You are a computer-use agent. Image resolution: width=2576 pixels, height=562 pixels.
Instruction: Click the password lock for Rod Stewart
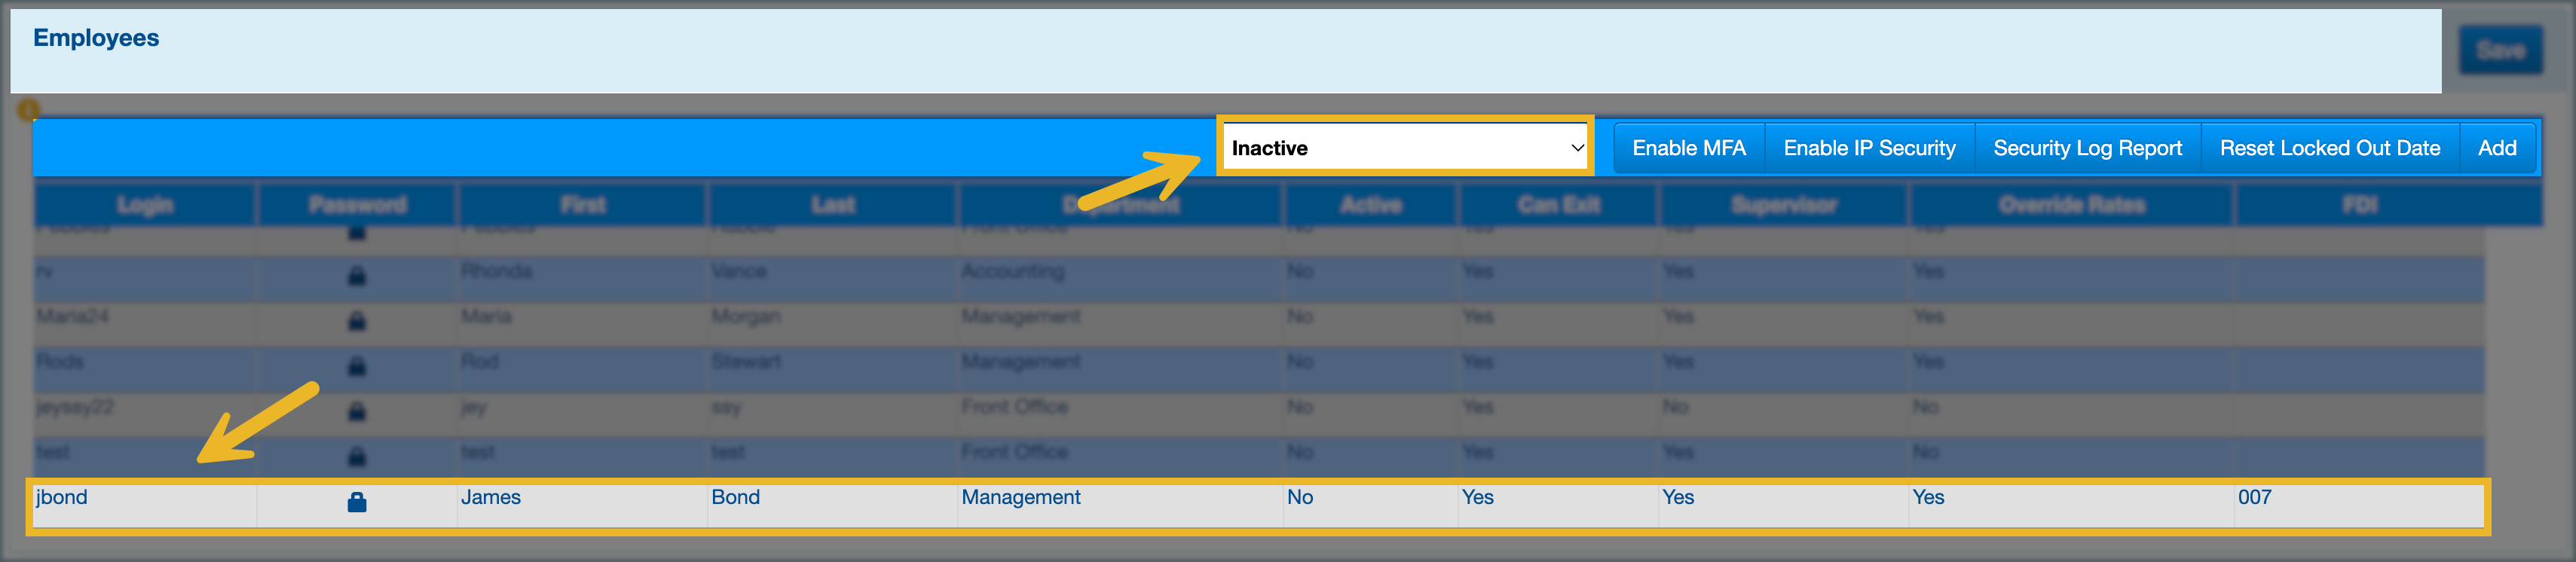(356, 366)
